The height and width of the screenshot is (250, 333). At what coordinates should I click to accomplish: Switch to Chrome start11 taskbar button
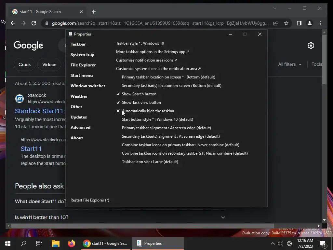[105, 243]
